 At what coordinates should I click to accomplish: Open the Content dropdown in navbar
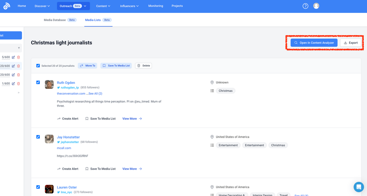click(103, 6)
